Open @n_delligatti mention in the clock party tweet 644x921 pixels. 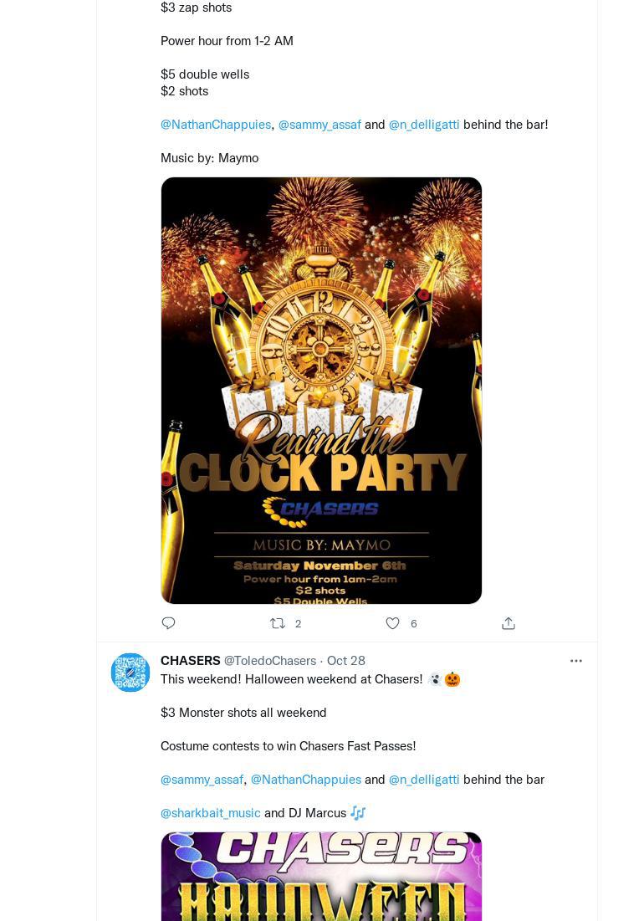(x=424, y=125)
